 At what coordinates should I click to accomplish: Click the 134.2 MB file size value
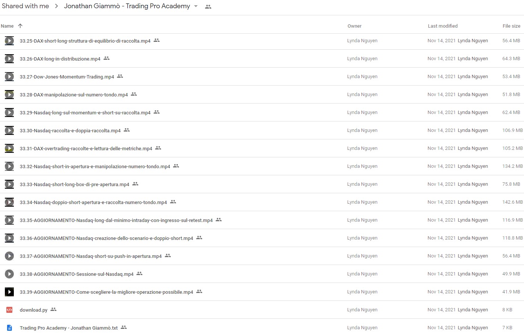(x=512, y=166)
